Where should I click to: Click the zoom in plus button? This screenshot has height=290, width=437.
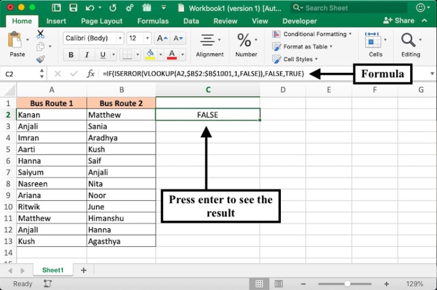click(386, 284)
